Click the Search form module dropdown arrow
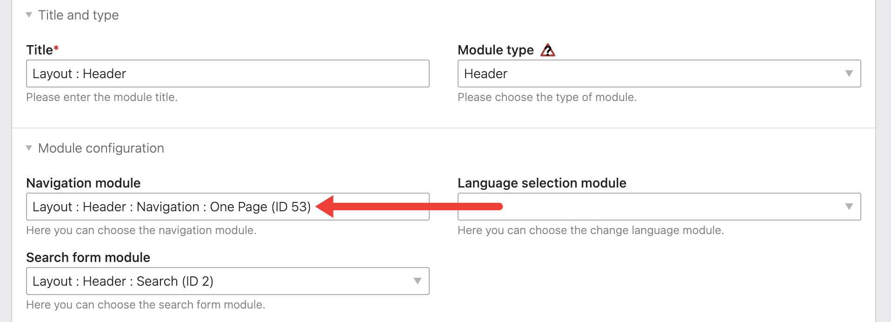 417,281
